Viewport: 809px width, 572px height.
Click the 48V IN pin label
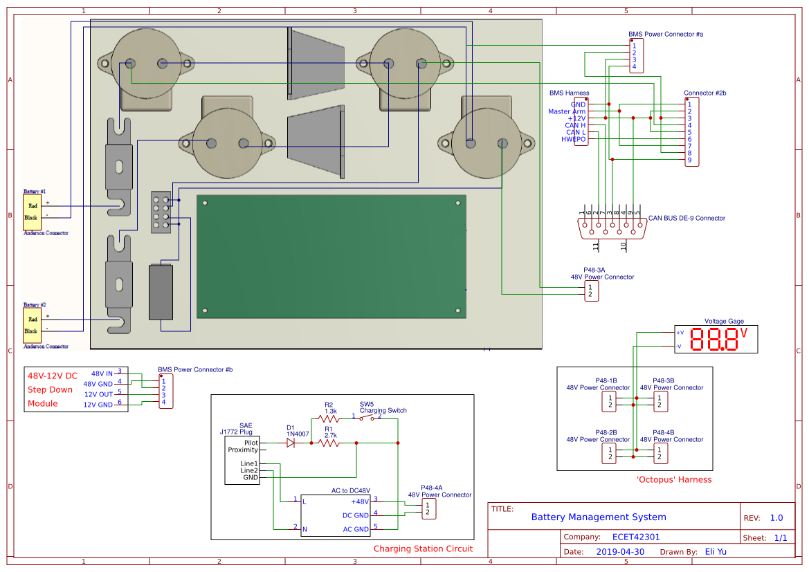[x=102, y=374]
